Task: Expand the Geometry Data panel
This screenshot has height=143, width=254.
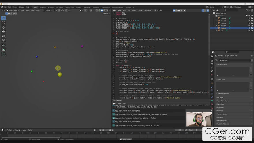Action: [222, 121]
